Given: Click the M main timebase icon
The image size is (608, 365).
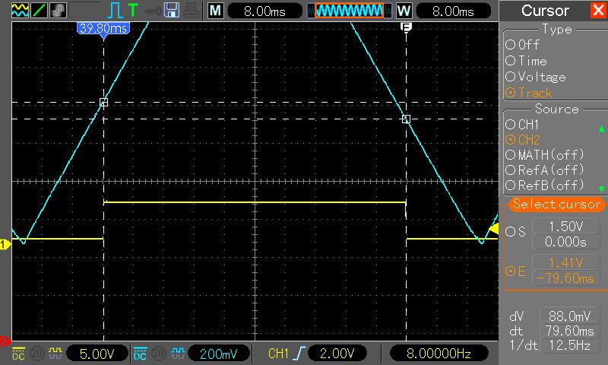Looking at the screenshot, I should pos(215,11).
